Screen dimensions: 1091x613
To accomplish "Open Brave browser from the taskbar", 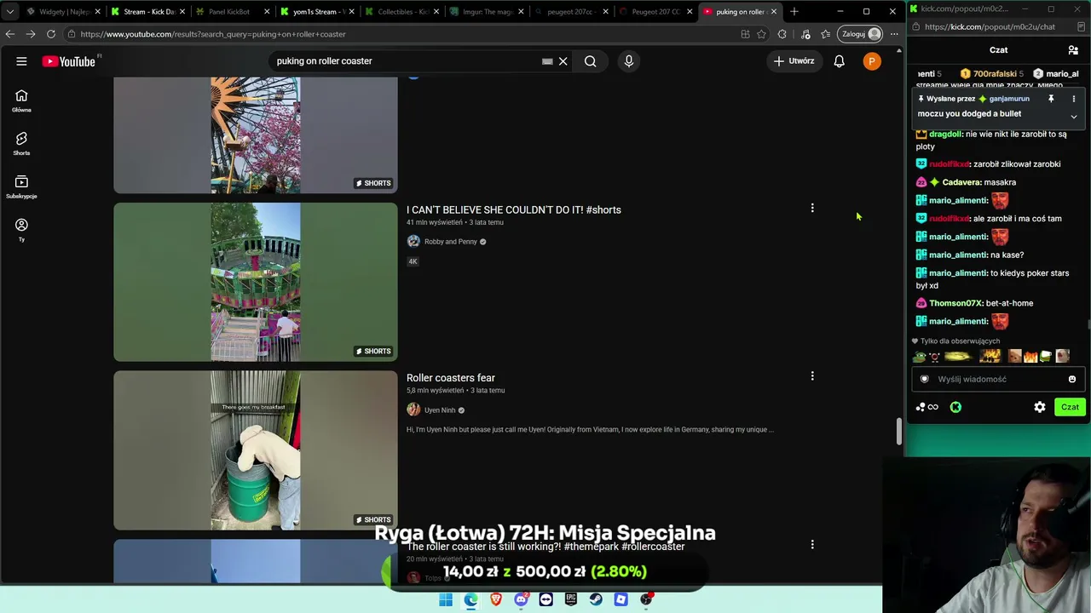I will tap(496, 600).
